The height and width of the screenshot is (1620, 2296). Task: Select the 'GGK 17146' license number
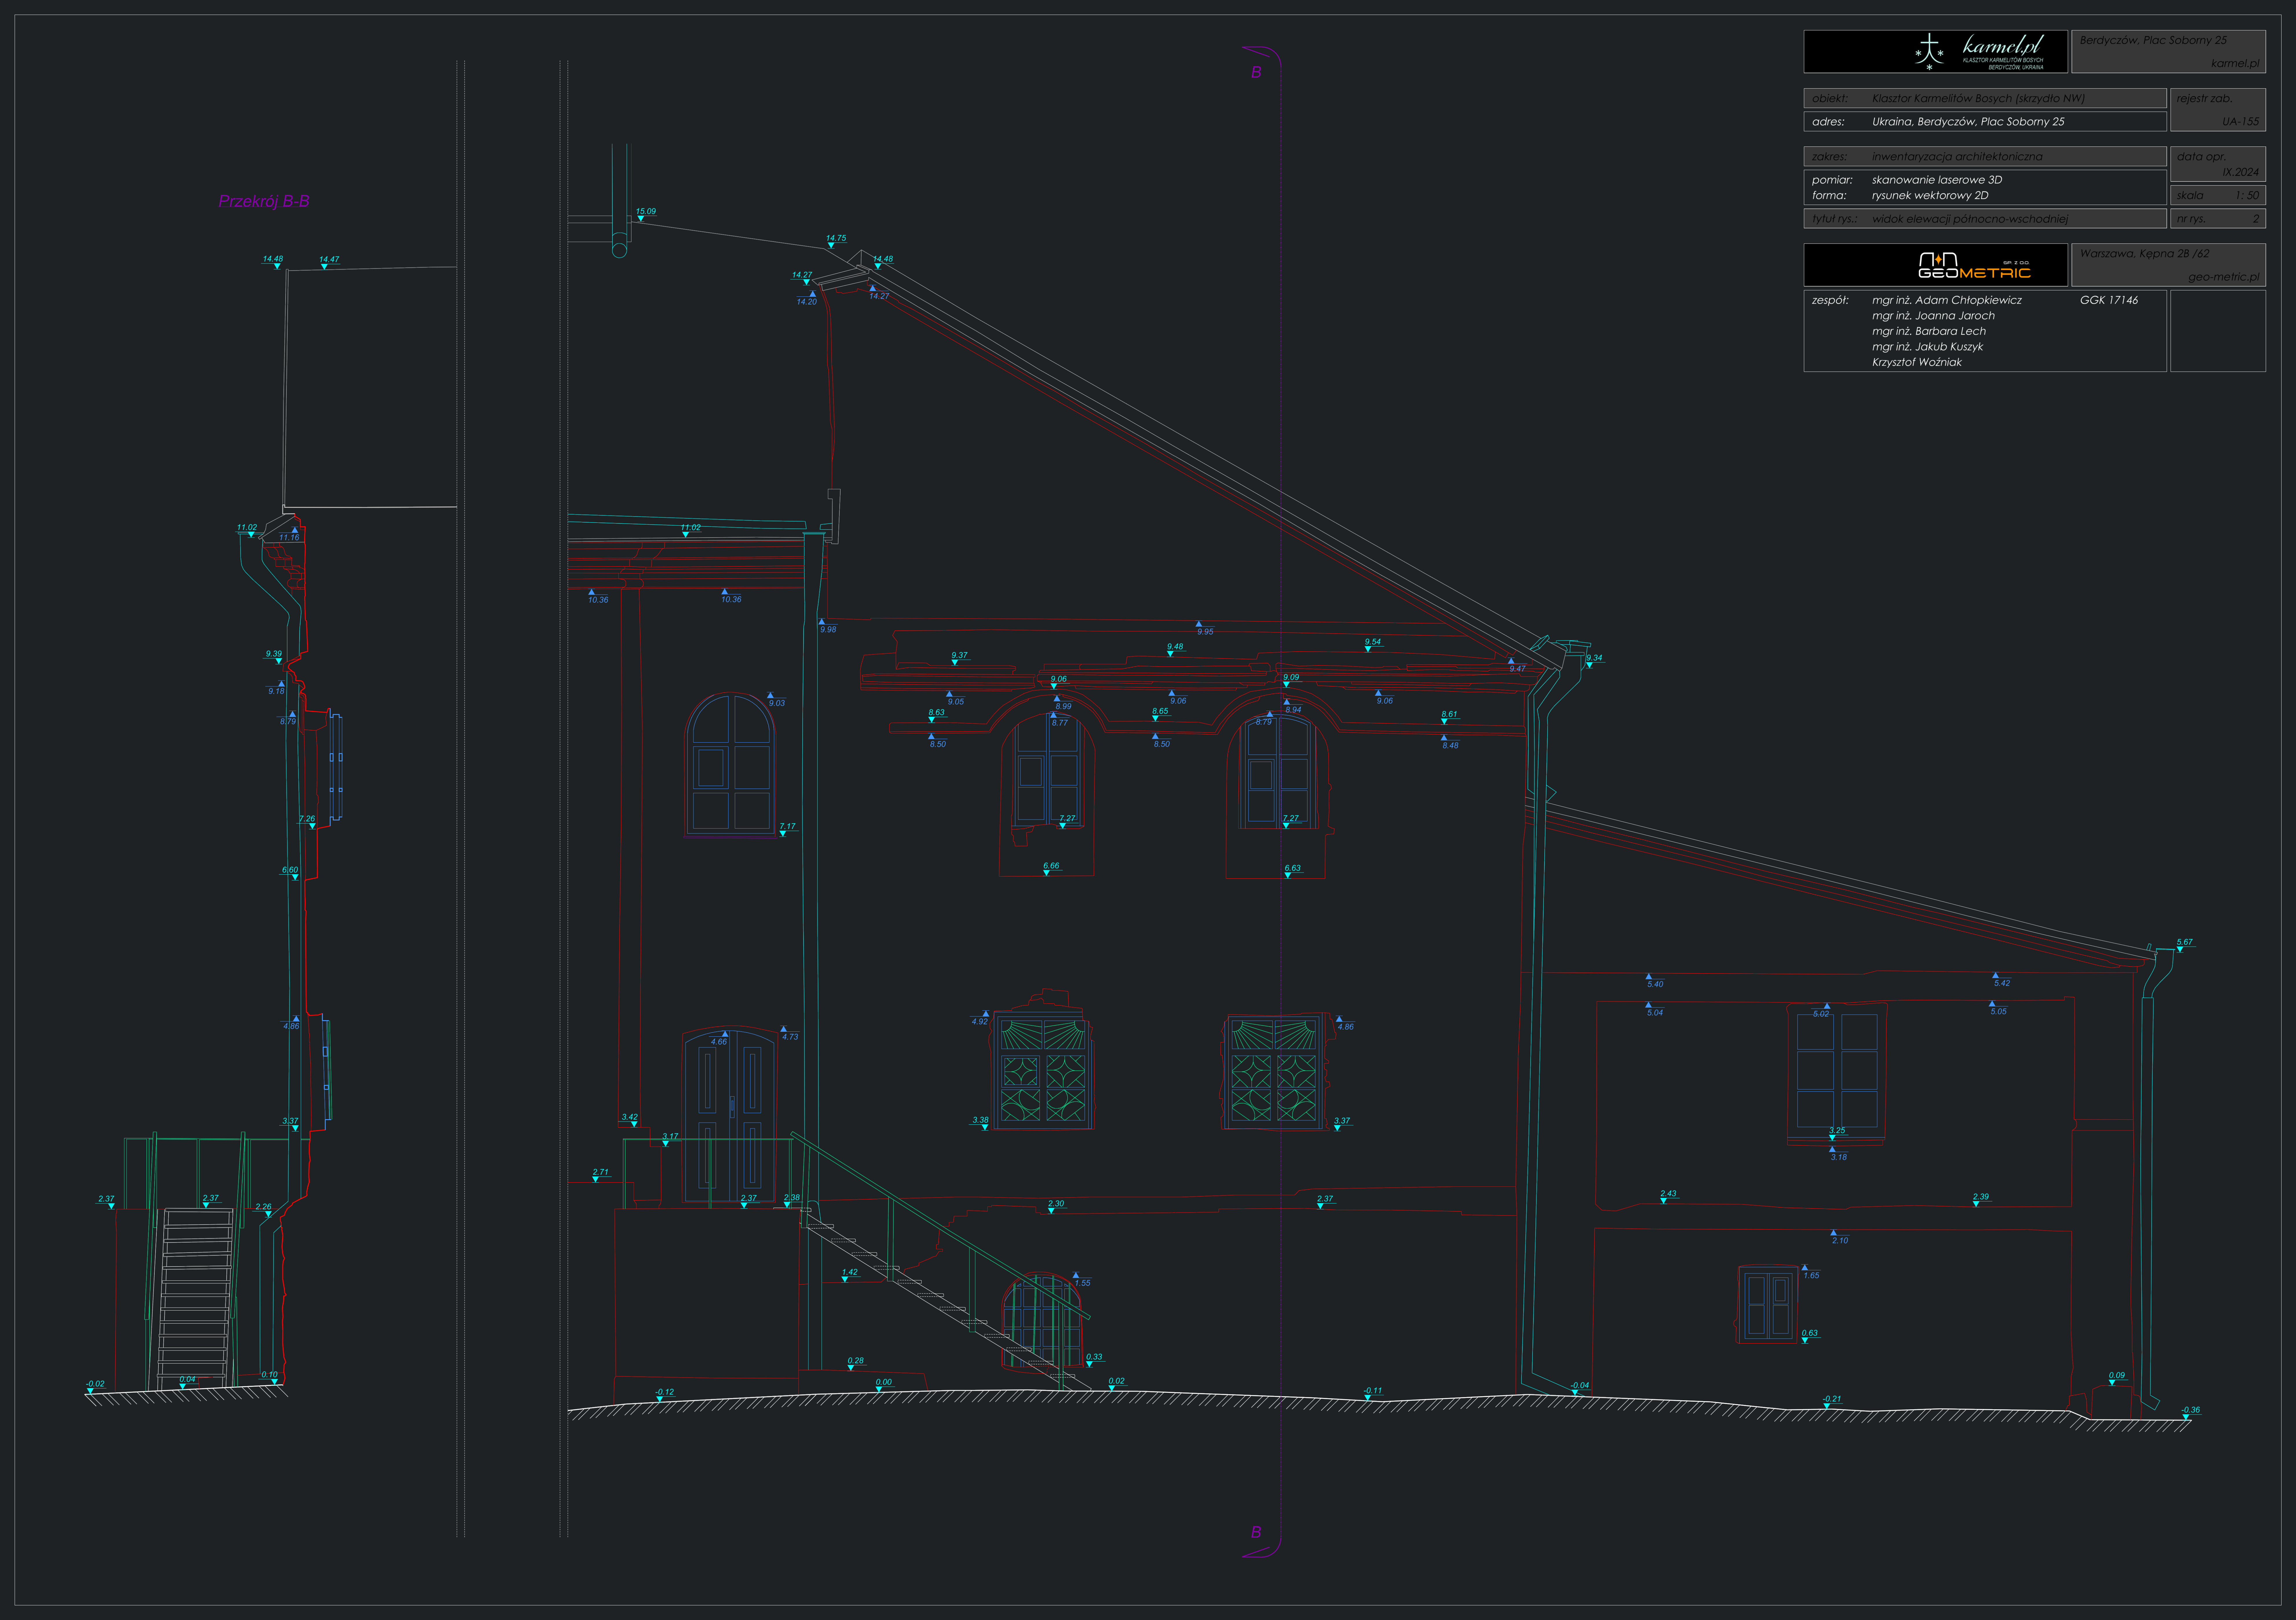pyautogui.click(x=2109, y=300)
